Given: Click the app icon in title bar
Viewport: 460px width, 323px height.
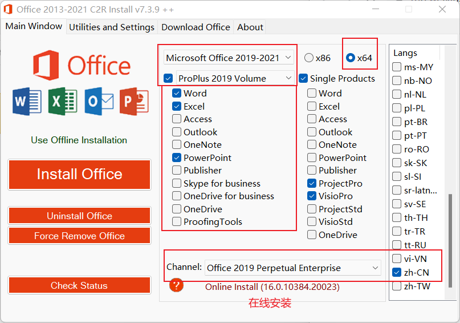Looking at the screenshot, I should 8,10.
